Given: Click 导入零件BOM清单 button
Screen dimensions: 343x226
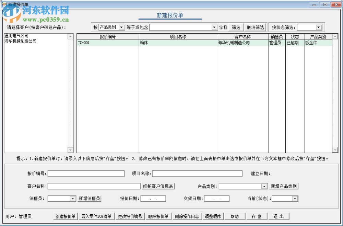Looking at the screenshot, I should click(96, 216).
